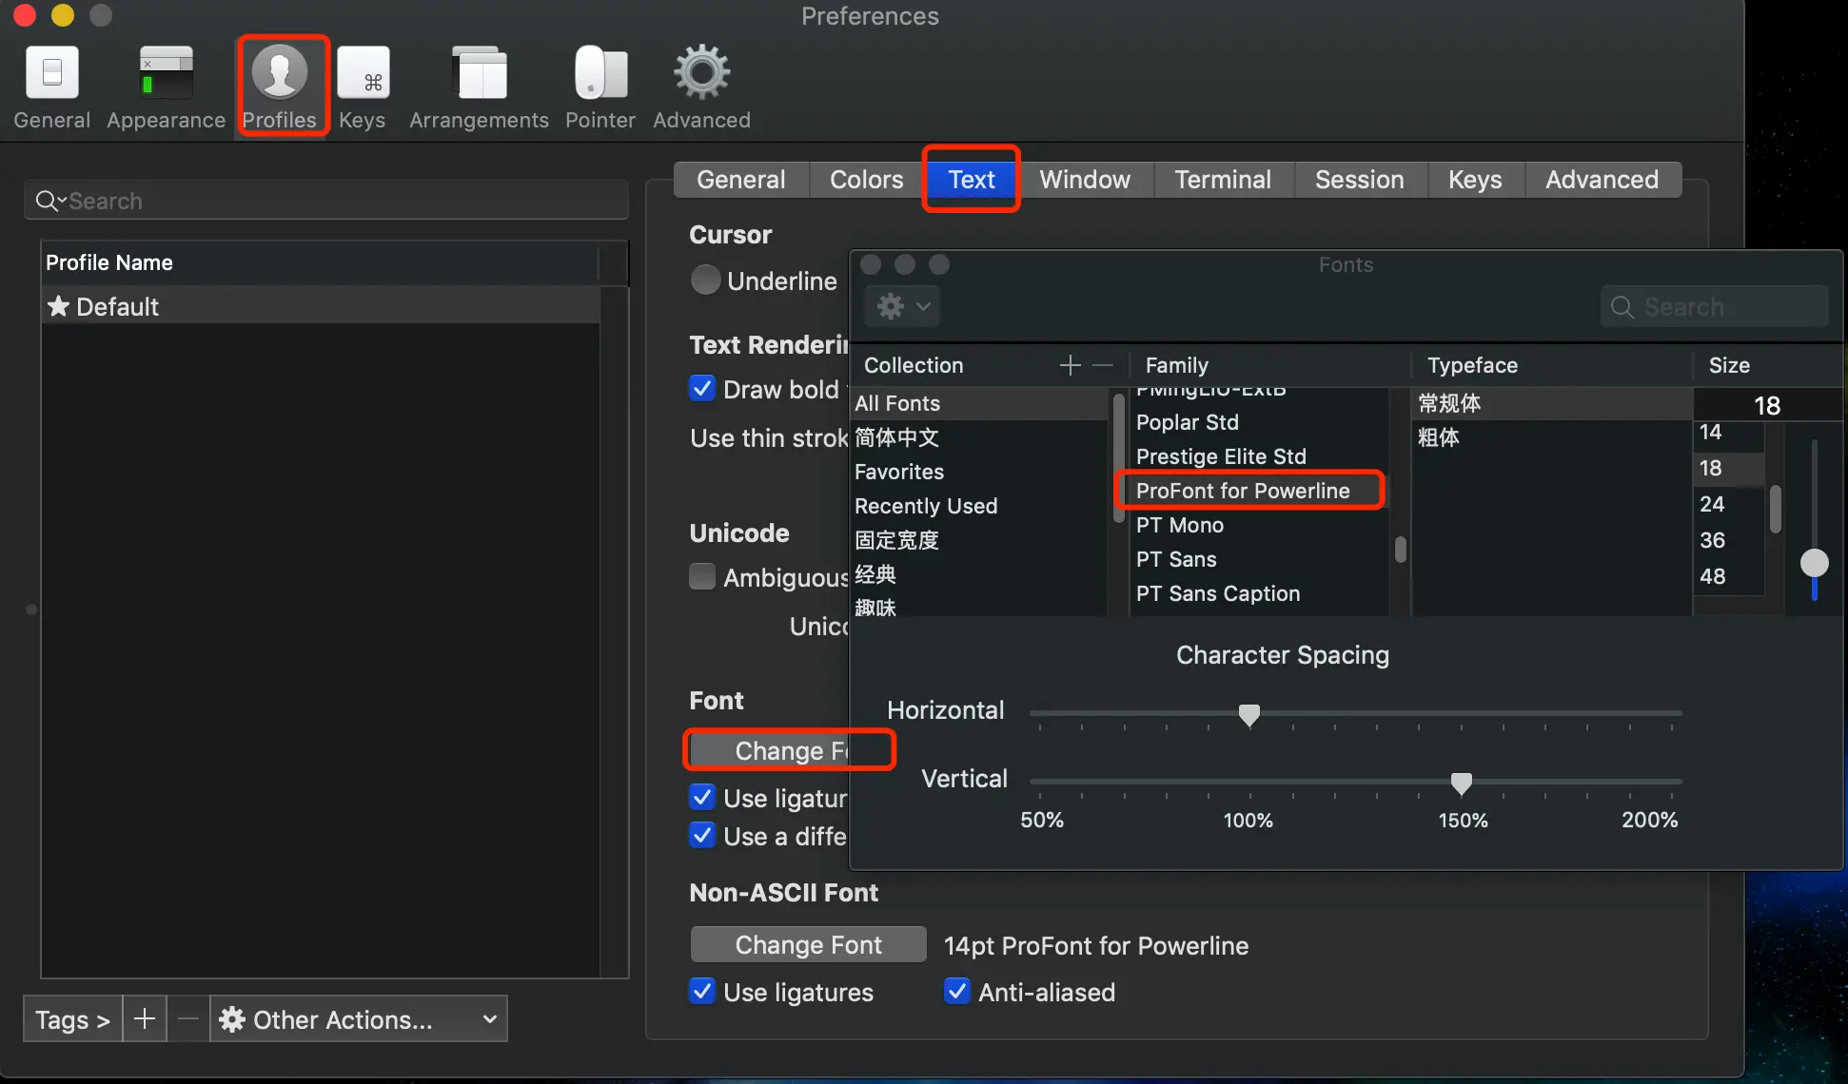Add a font collection with plus icon
Screen dimensions: 1848x1084
[1070, 365]
